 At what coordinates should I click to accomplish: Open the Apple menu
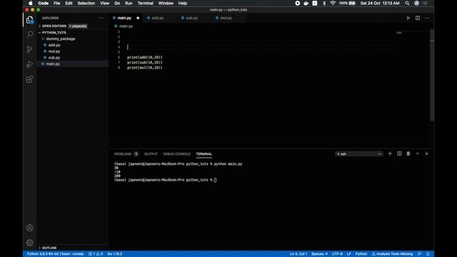[31, 3]
